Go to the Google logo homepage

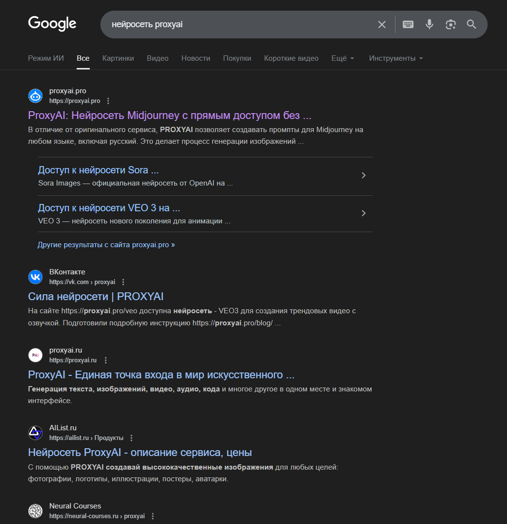coord(52,23)
